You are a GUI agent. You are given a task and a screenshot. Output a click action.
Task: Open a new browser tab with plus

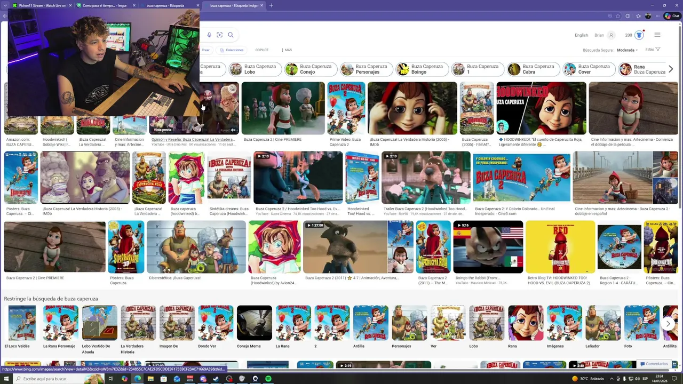pyautogui.click(x=271, y=5)
